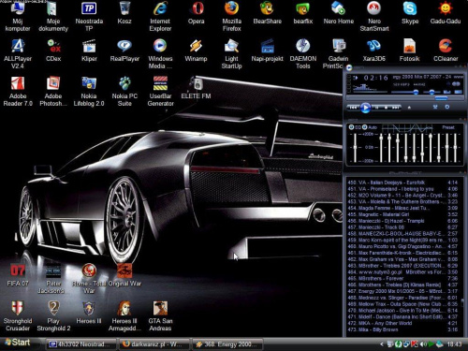Stop playback in Winamp
This screenshot has height=351, width=468.
tap(387, 108)
